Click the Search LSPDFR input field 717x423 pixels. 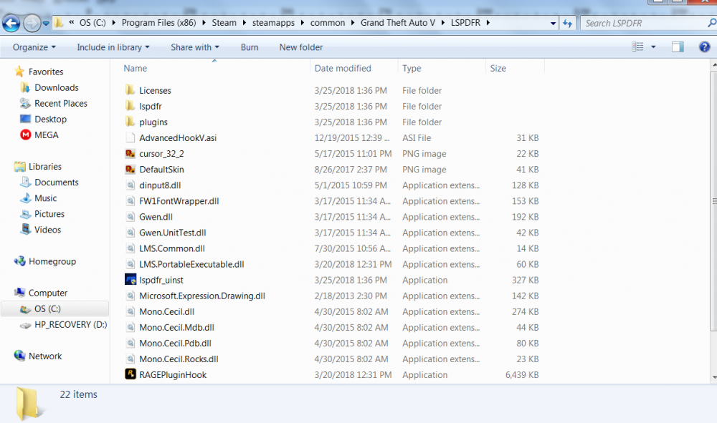[x=645, y=24]
